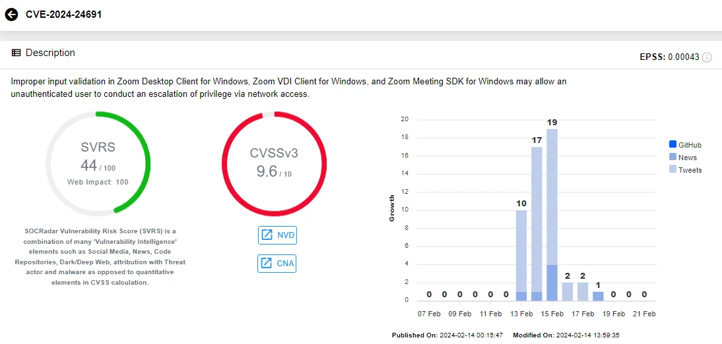Click the SVRS explanation paragraph
This screenshot has height=344, width=722.
(x=100, y=256)
